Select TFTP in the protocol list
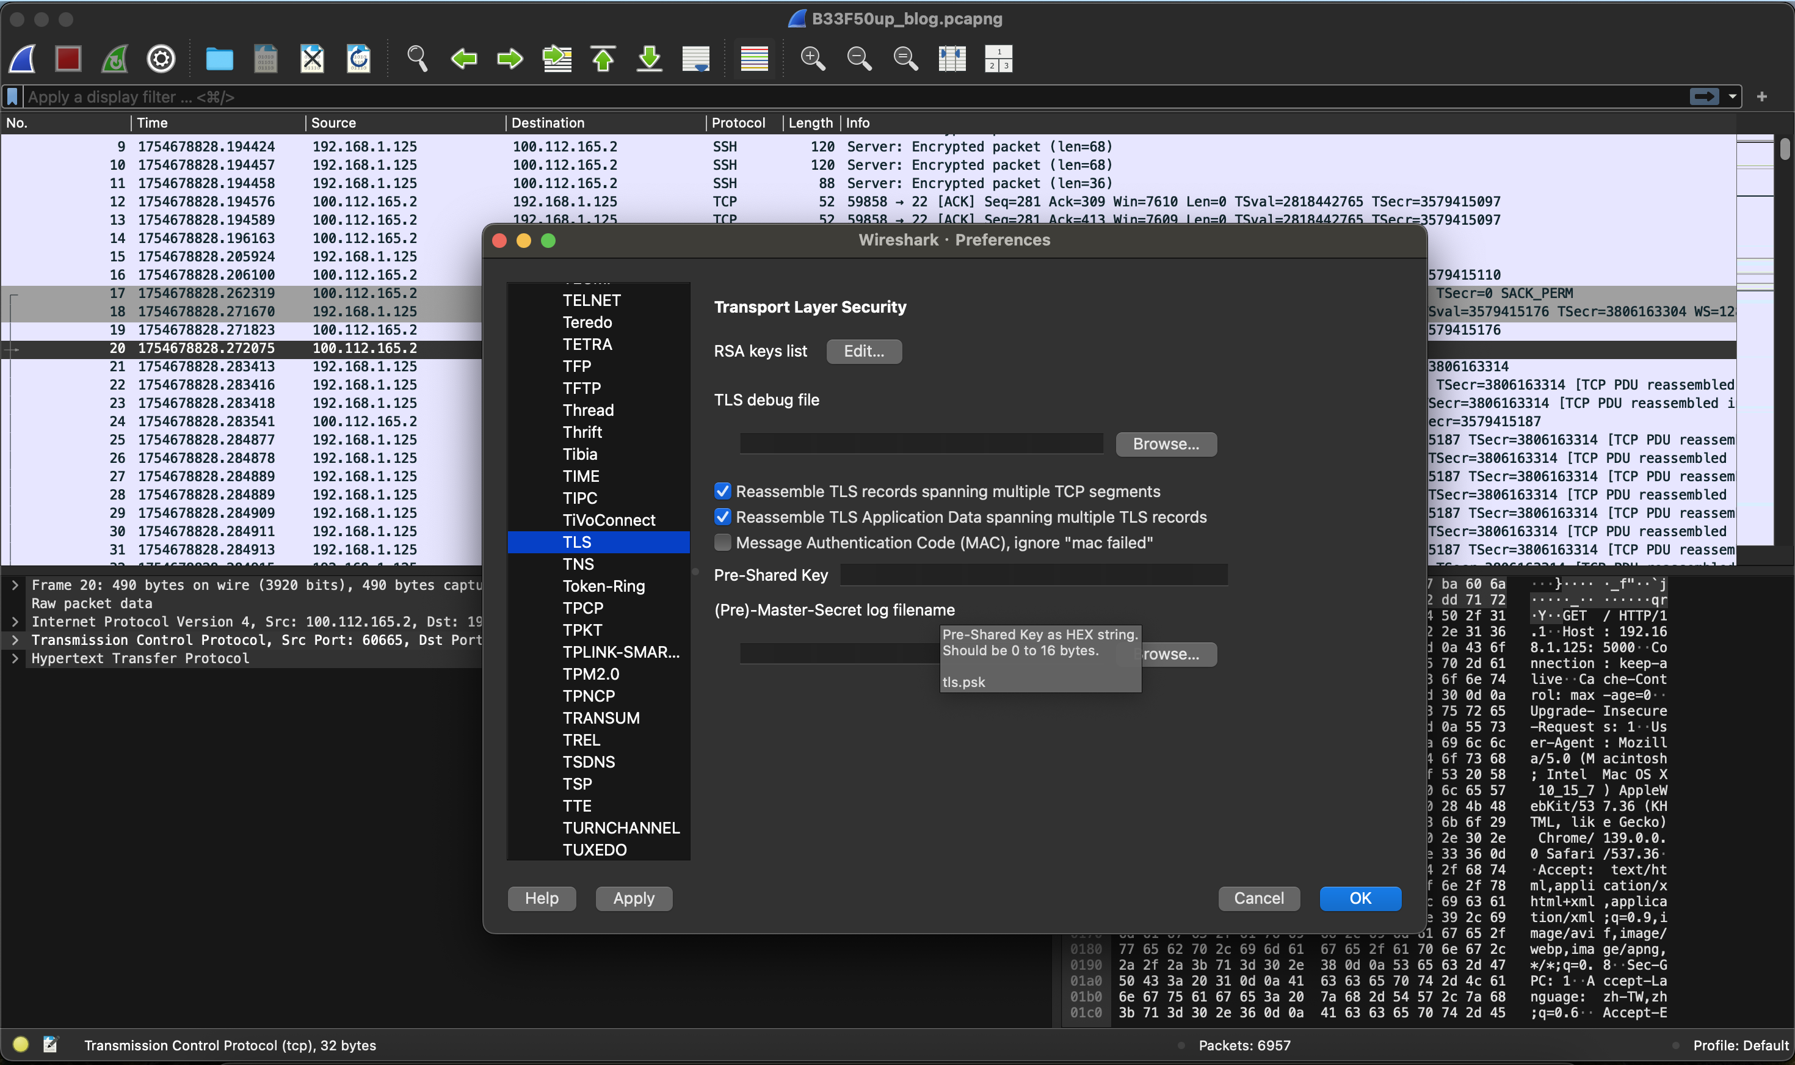This screenshot has width=1795, height=1065. coord(581,388)
